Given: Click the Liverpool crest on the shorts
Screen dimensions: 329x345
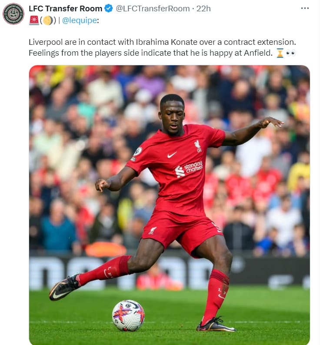Looking at the screenshot, I should tap(152, 231).
